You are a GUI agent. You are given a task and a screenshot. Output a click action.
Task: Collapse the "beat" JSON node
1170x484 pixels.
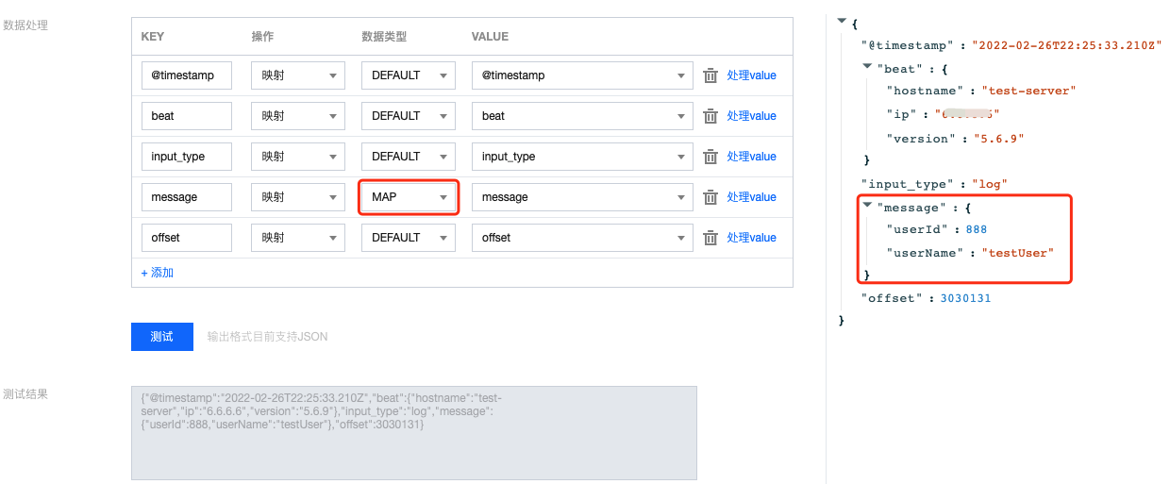coord(867,67)
